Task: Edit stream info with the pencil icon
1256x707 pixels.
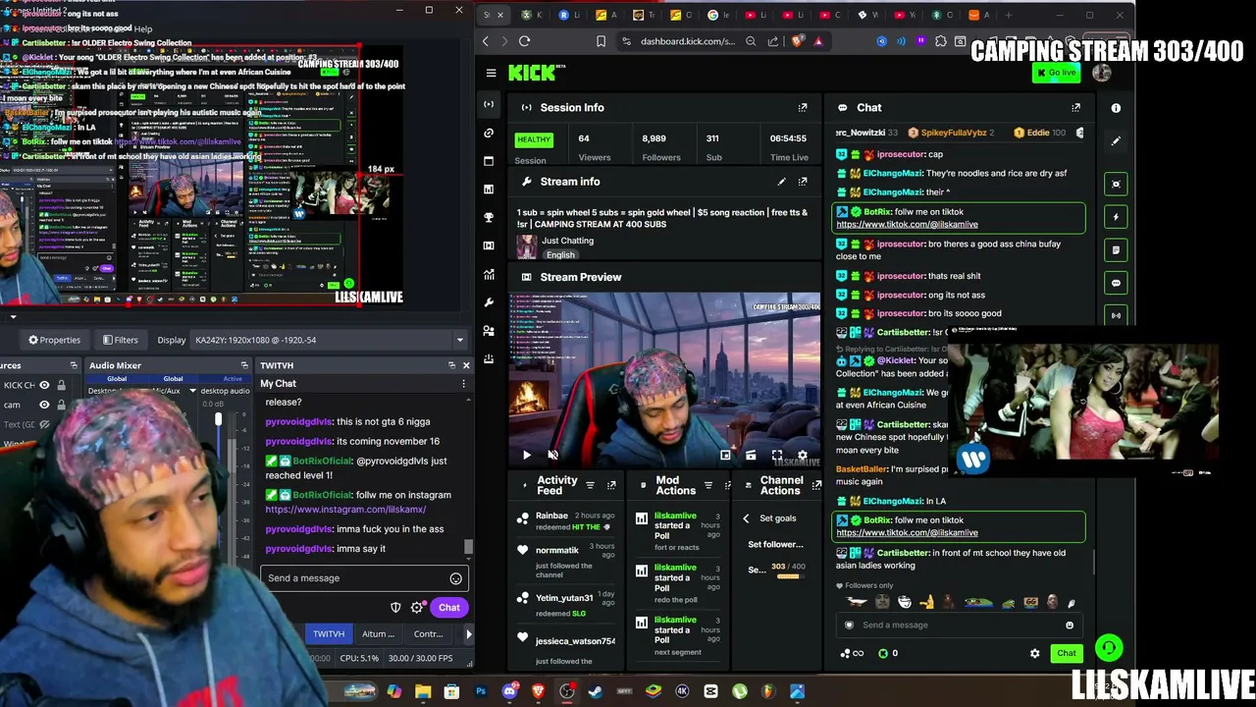Action: pos(781,182)
